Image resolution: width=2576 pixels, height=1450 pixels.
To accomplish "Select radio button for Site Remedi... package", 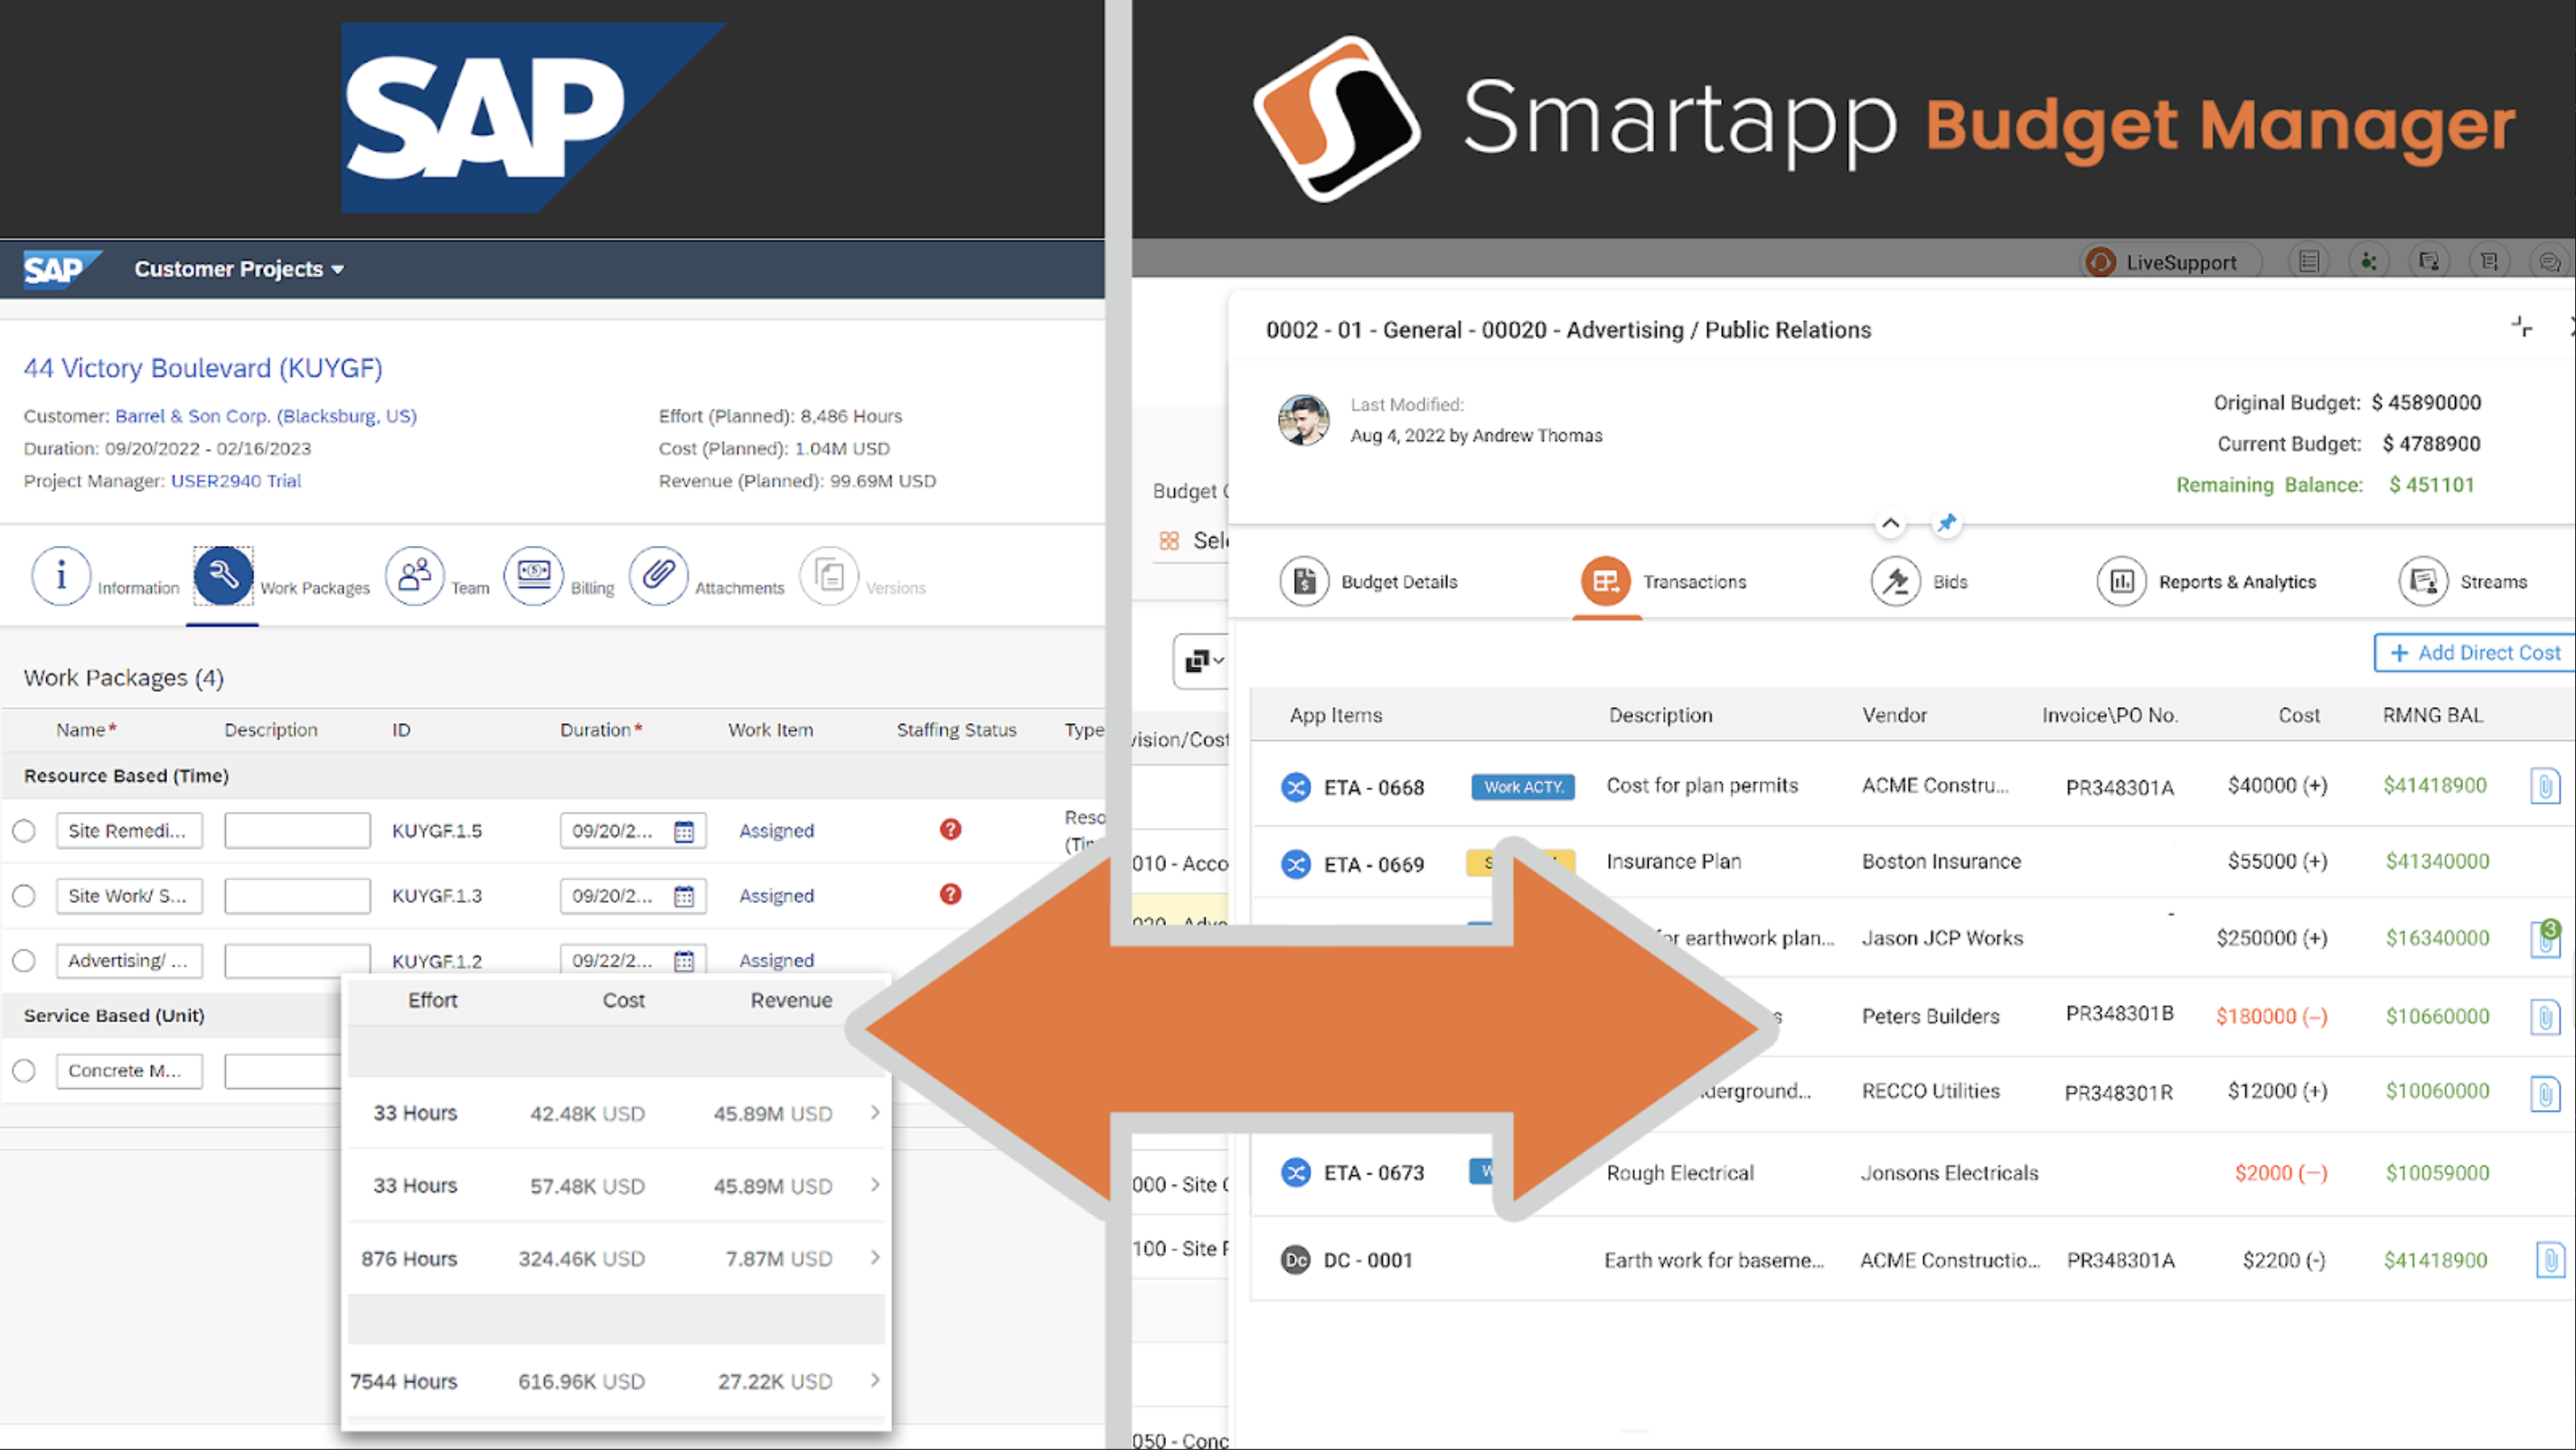I will pyautogui.click(x=24, y=831).
